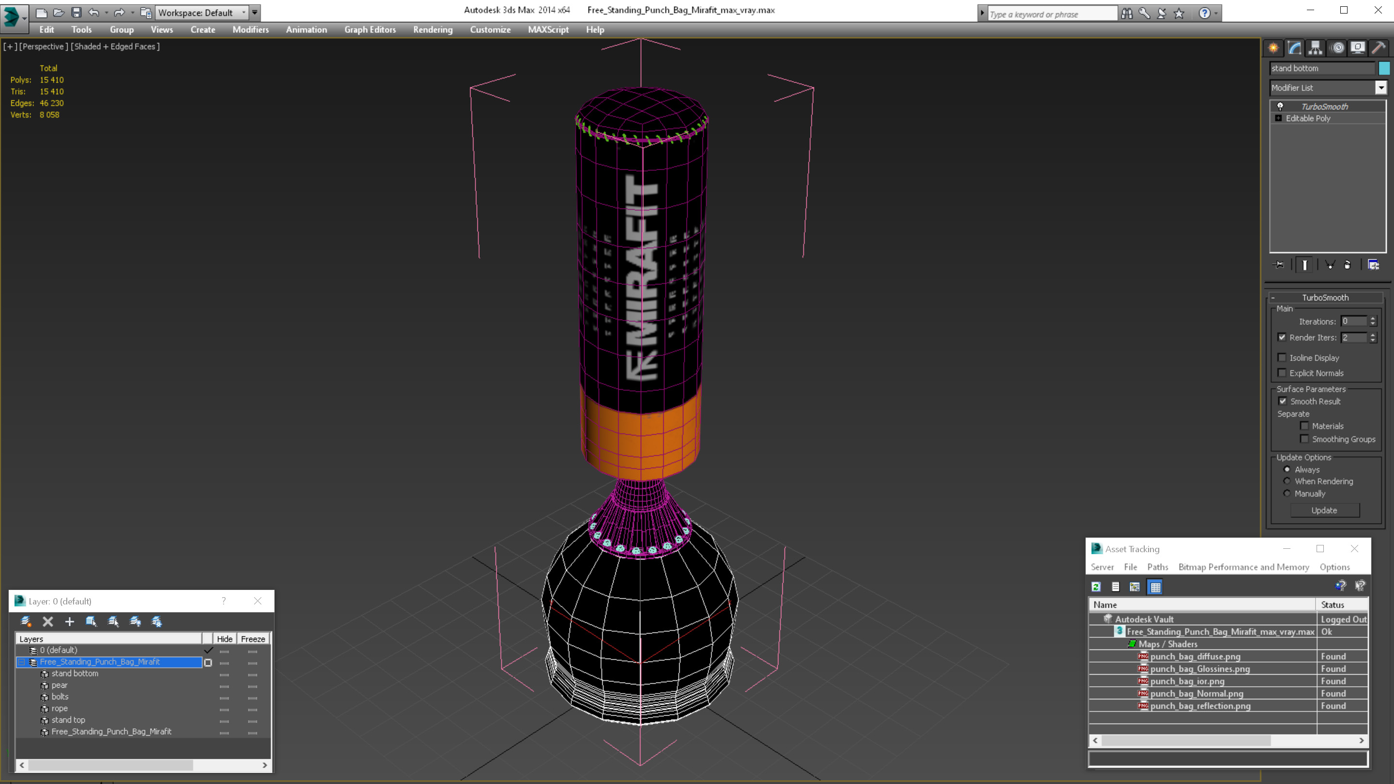
Task: Click the Perspective viewport label
Action: point(43,46)
